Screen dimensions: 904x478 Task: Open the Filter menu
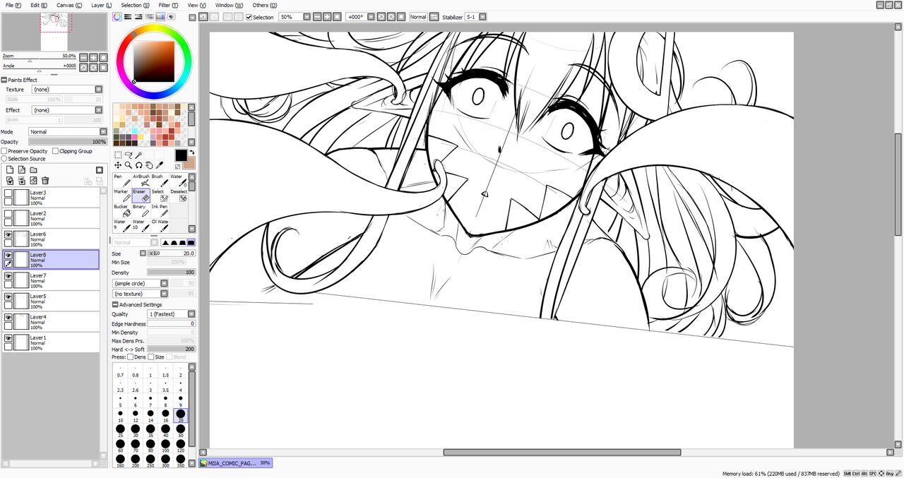pos(168,5)
